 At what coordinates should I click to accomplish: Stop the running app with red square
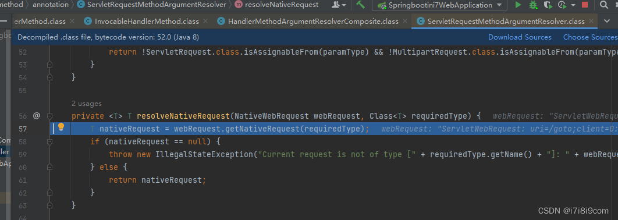[585, 5]
